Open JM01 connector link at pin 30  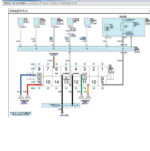tap(126, 45)
